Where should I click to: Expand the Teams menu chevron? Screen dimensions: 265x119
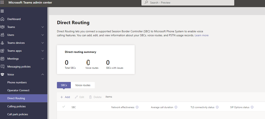(x=43, y=27)
